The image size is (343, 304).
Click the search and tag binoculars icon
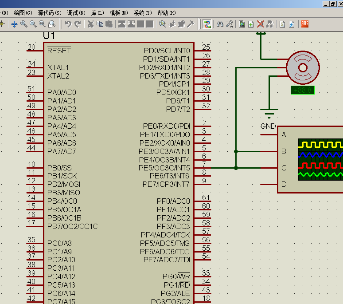220,24
